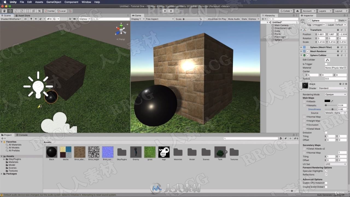Open the Tag Untagged dropdown

(319, 25)
